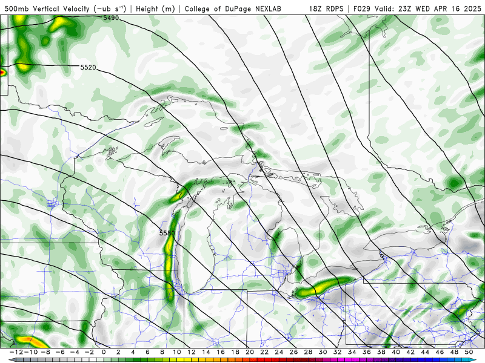This screenshot has height=363, width=485.
Task: Click the 50 colorbar value
Action: [x=469, y=352]
